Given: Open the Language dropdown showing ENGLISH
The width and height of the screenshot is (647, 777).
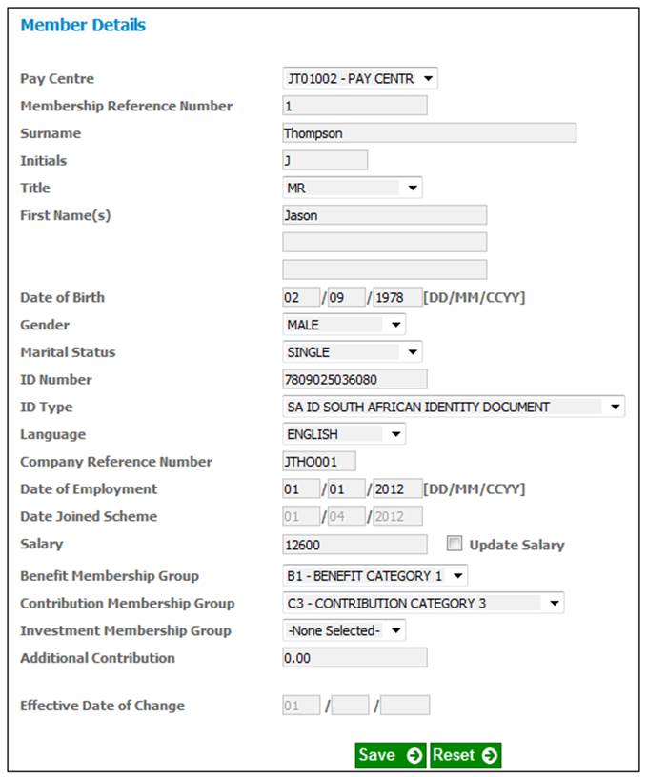Looking at the screenshot, I should point(344,434).
